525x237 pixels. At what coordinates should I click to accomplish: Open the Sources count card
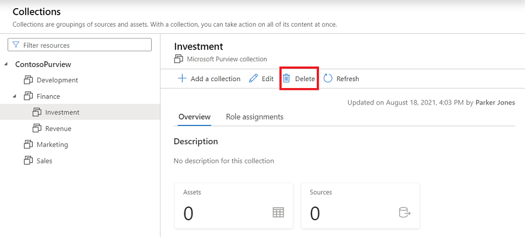360,206
